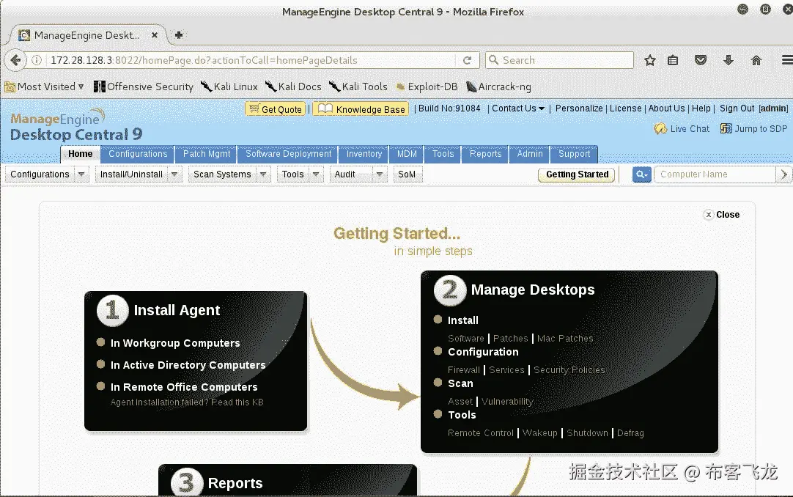Screen dimensions: 793x497
Task: Open Exploit-DB bookmark
Action: pos(427,87)
